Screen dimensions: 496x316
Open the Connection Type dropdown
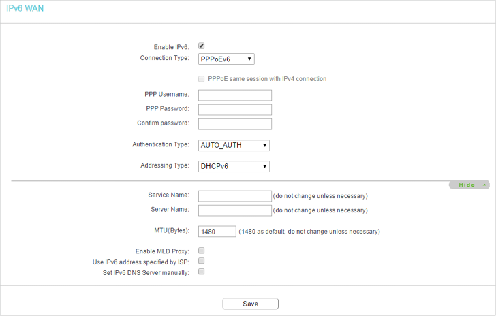point(226,59)
